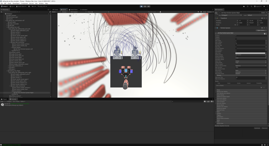This screenshot has height=146, width=269.
Task: Open the Start Color swatch
Action: [x=250, y=53]
